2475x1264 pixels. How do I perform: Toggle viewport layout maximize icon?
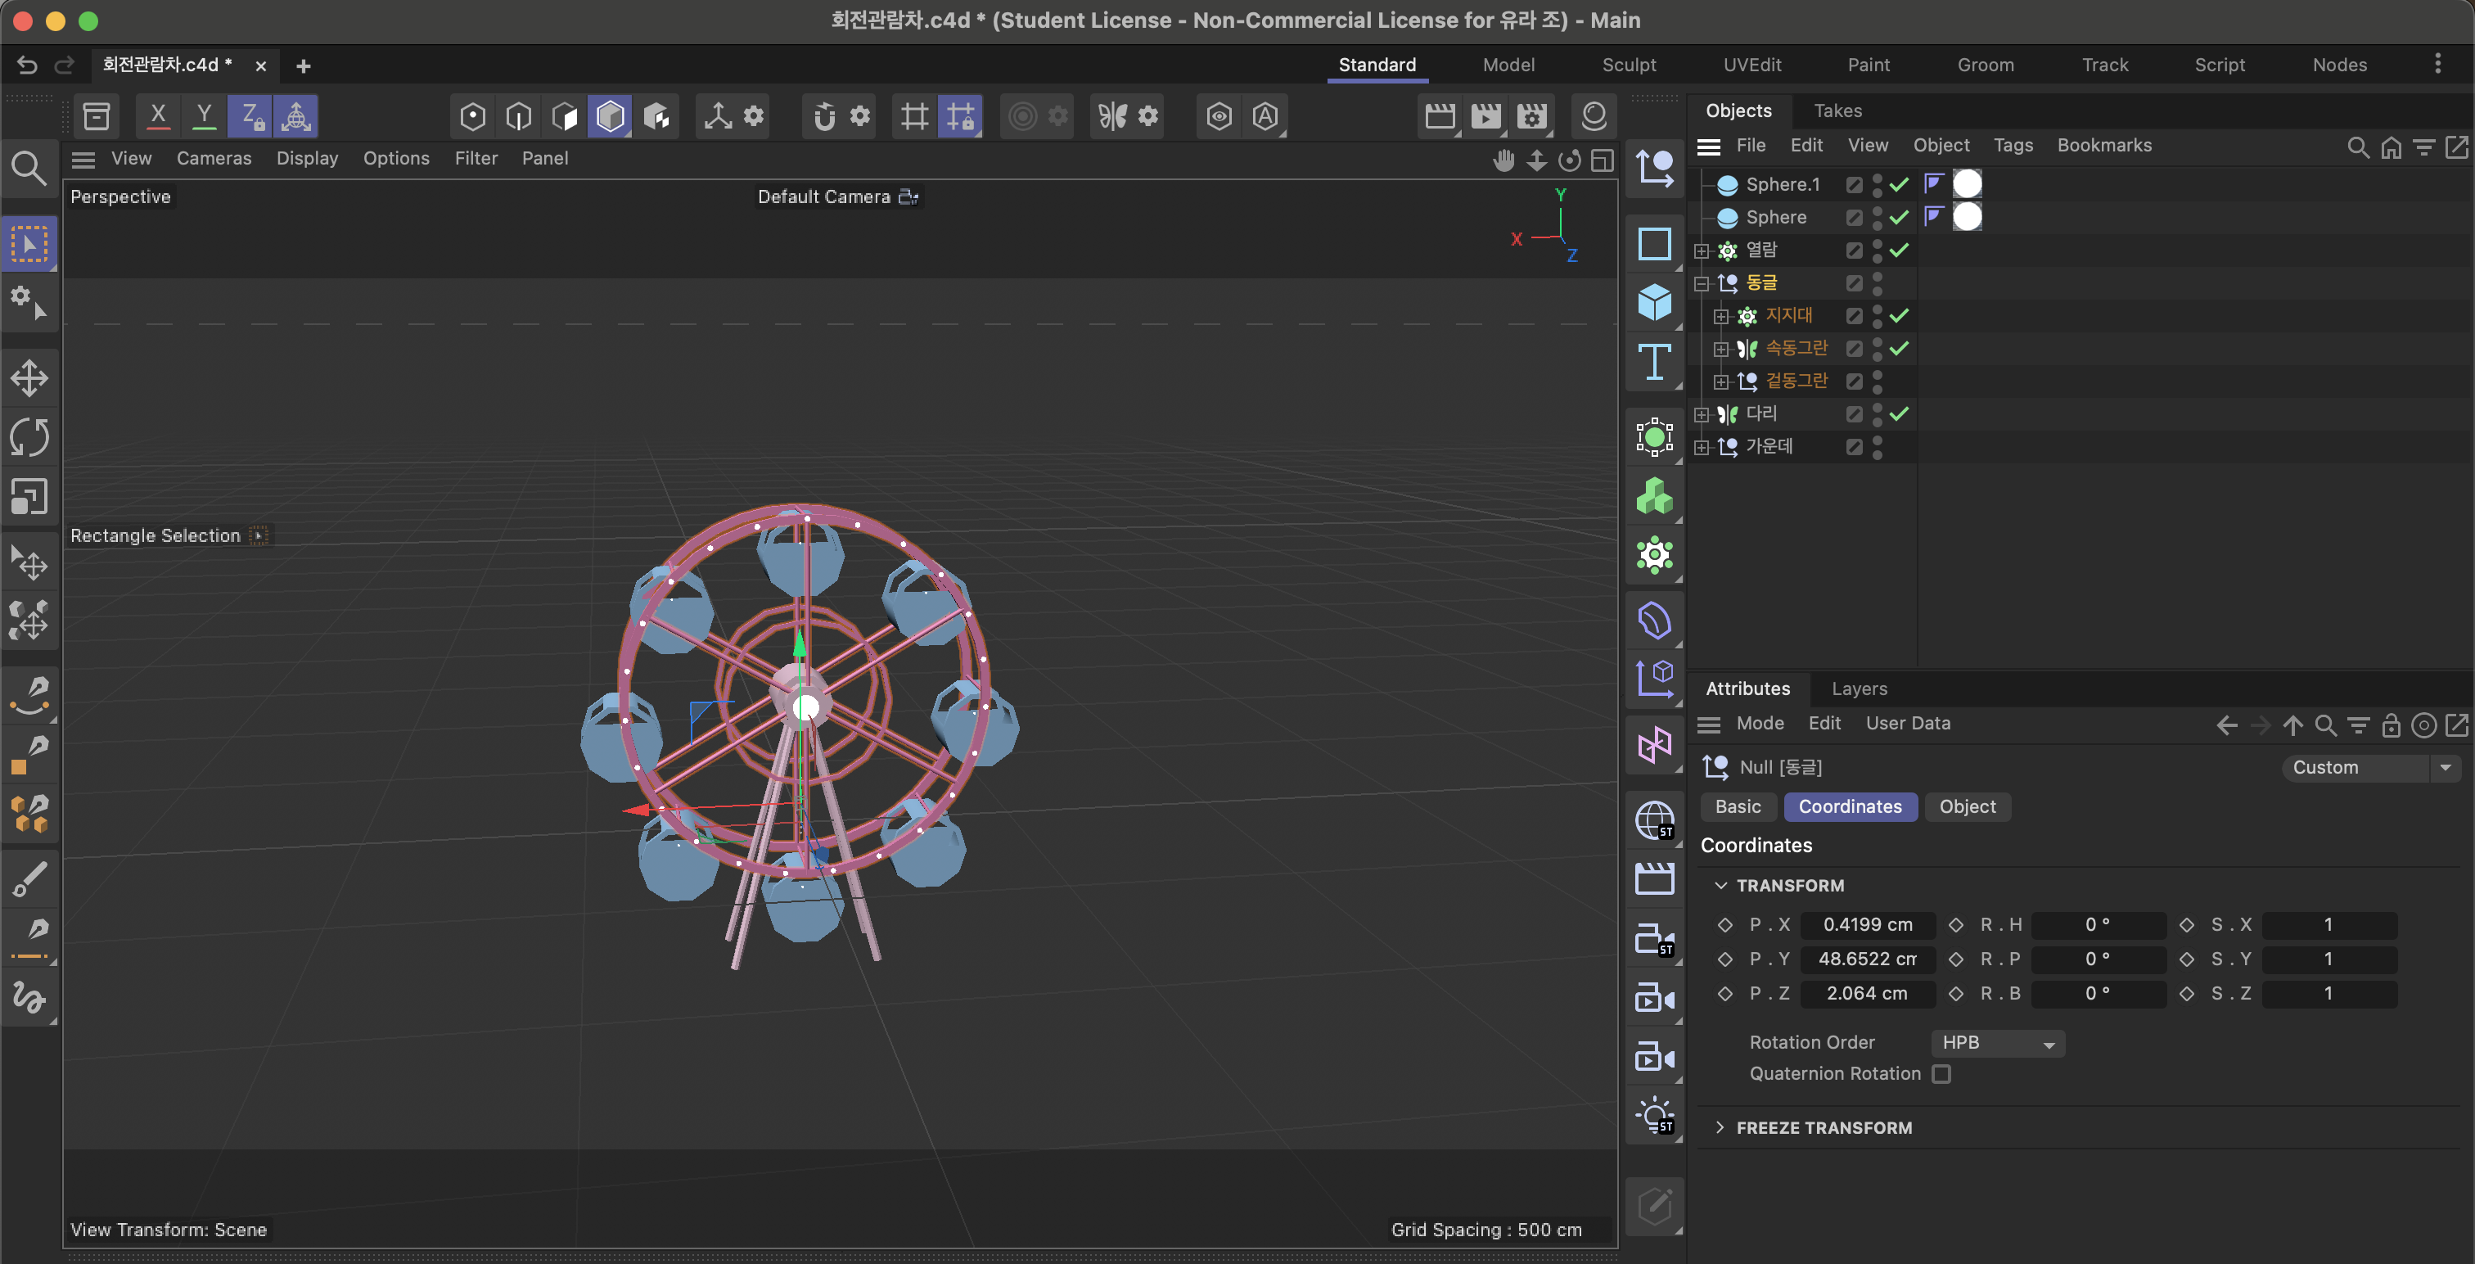tap(1602, 160)
